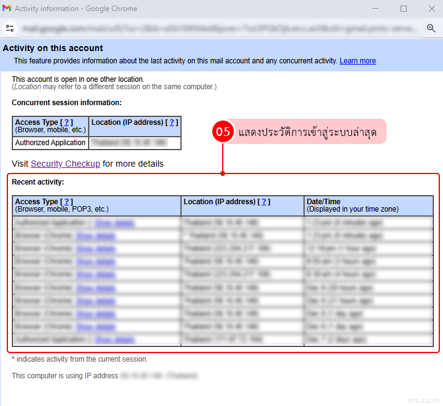Click '(Displayed in your time zone)' subheader
The image size is (443, 406).
353,209
